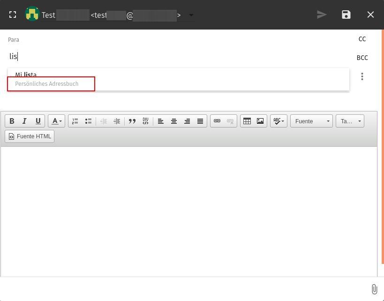Open the text color picker
Screen dimensions: 384x301
[x=56, y=121]
